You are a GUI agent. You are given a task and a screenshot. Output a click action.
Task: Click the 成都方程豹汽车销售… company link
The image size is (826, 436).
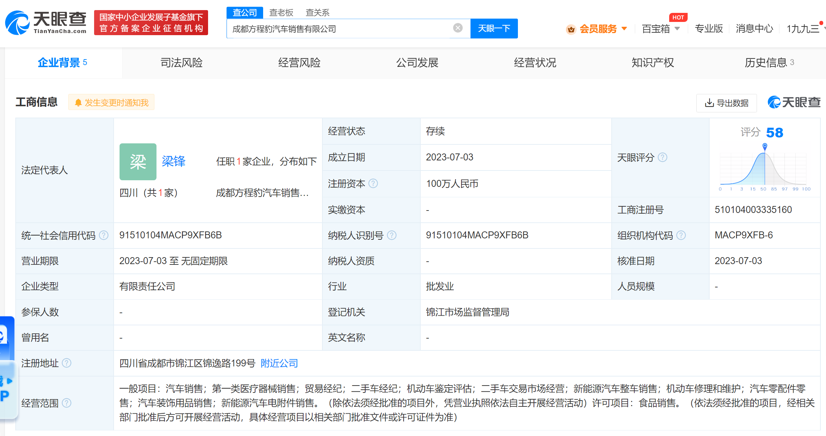click(x=262, y=193)
